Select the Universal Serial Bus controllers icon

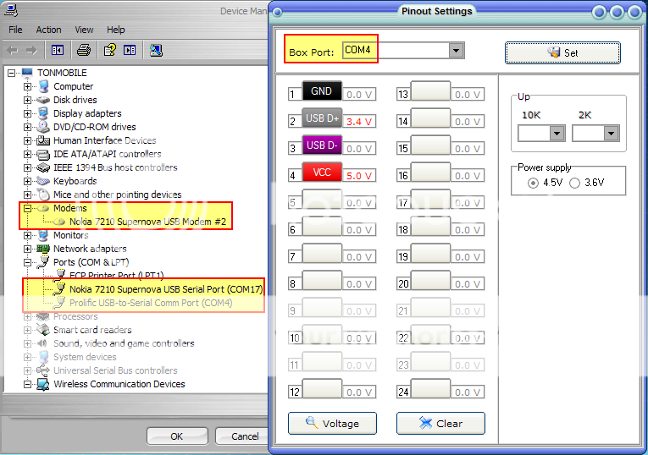tap(43, 370)
